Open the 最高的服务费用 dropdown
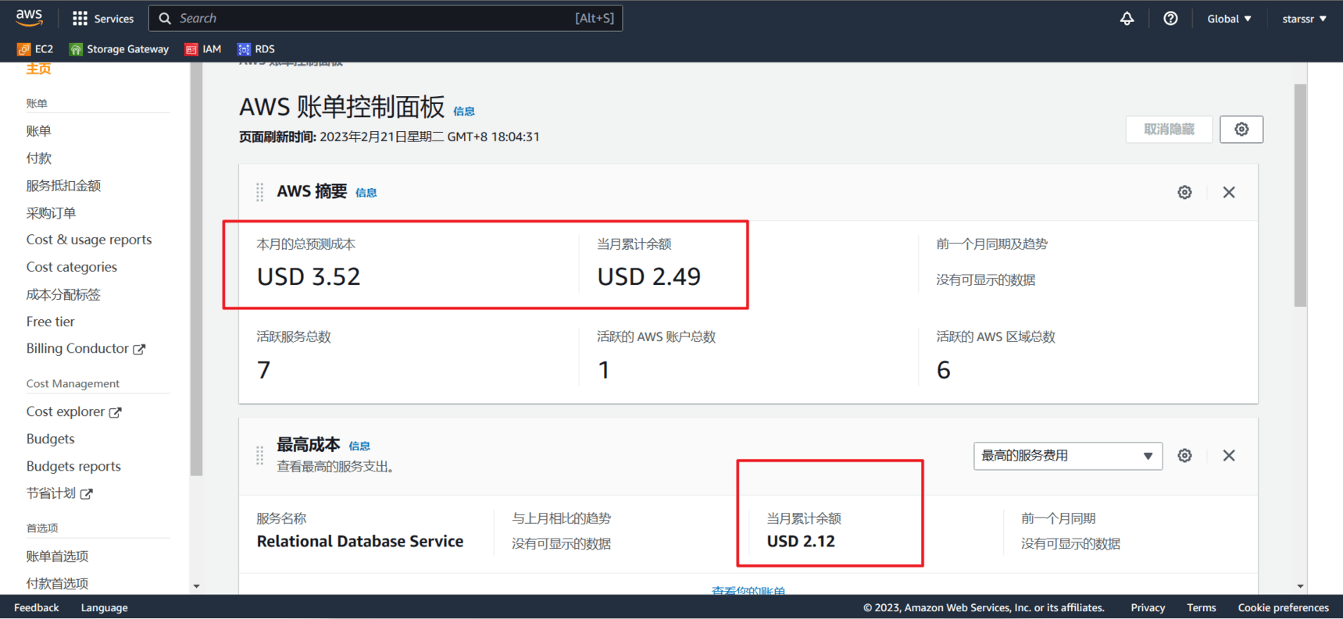 (x=1067, y=456)
